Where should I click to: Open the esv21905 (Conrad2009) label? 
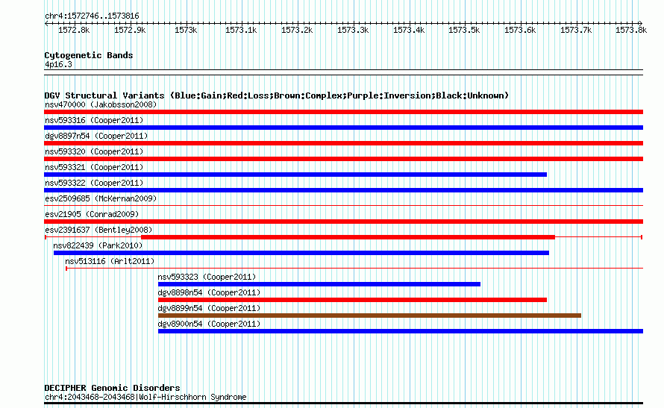click(92, 214)
